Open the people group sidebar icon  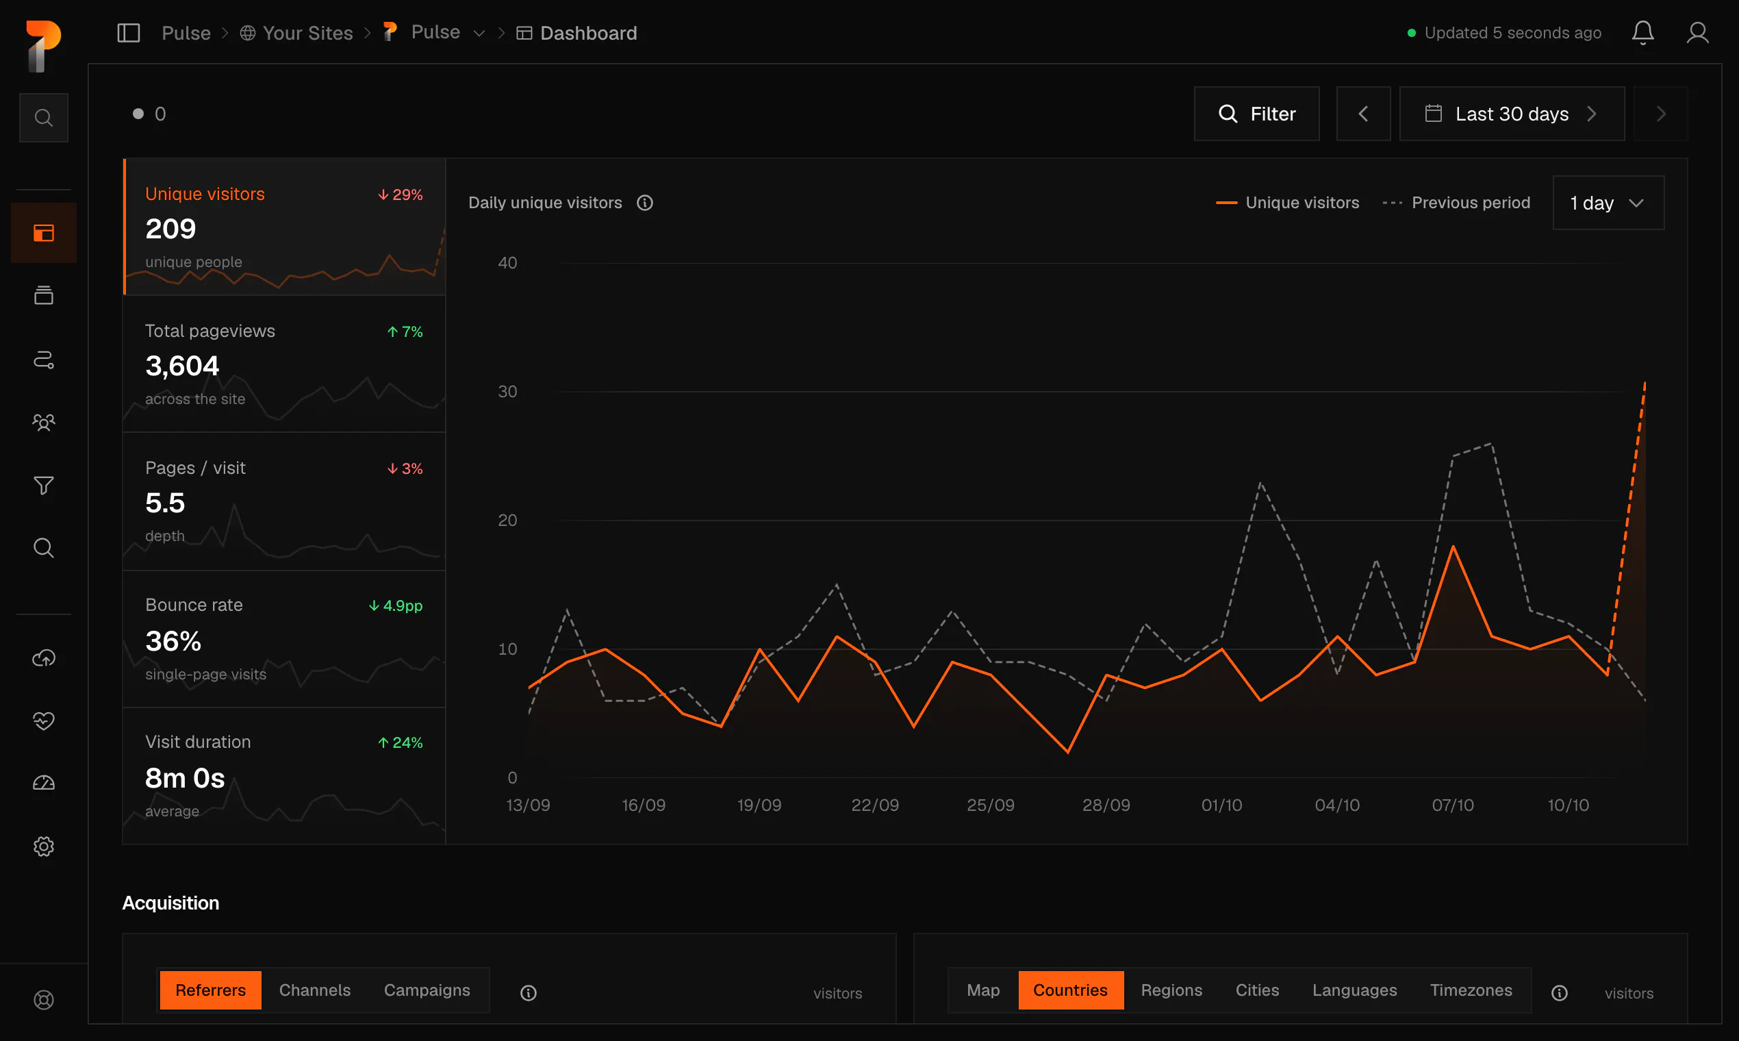coord(44,423)
